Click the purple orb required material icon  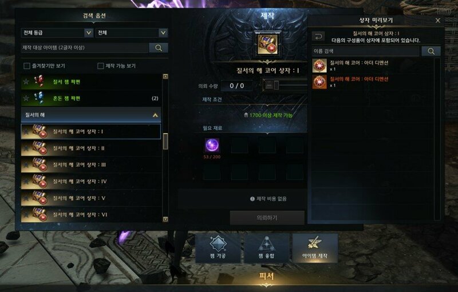[212, 145]
